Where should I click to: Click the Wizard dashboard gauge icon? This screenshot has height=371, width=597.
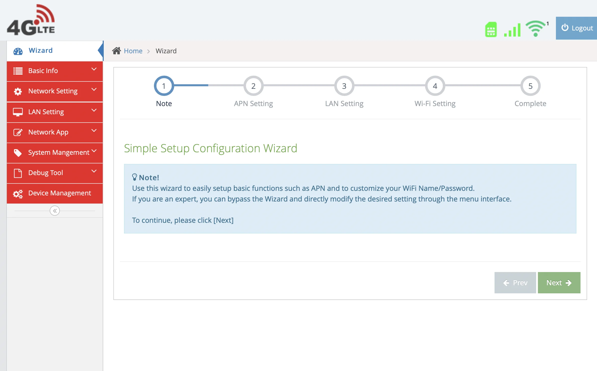pyautogui.click(x=18, y=51)
